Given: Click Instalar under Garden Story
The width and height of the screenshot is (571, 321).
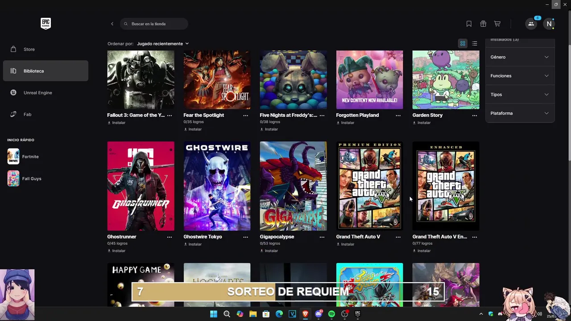Looking at the screenshot, I should click(x=422, y=123).
